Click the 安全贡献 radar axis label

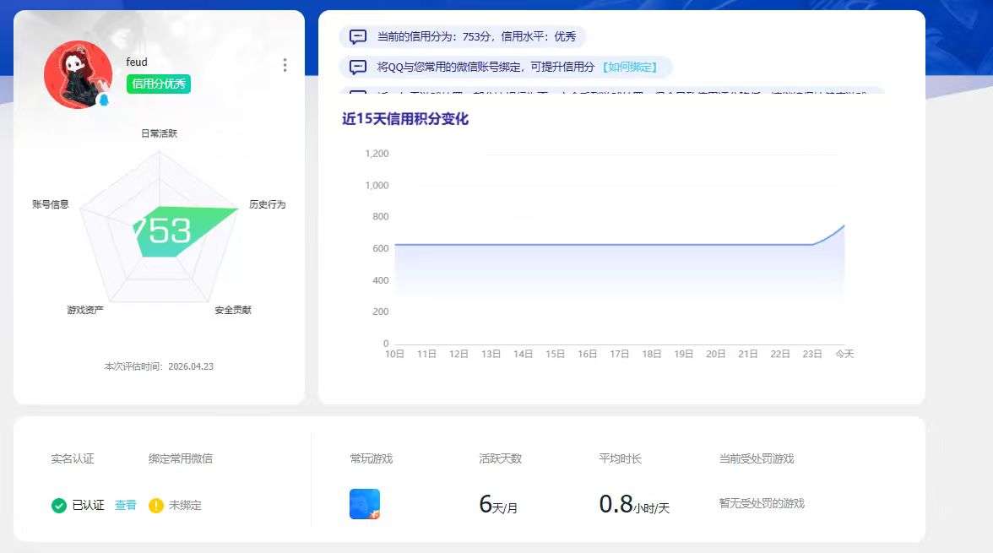[233, 310]
